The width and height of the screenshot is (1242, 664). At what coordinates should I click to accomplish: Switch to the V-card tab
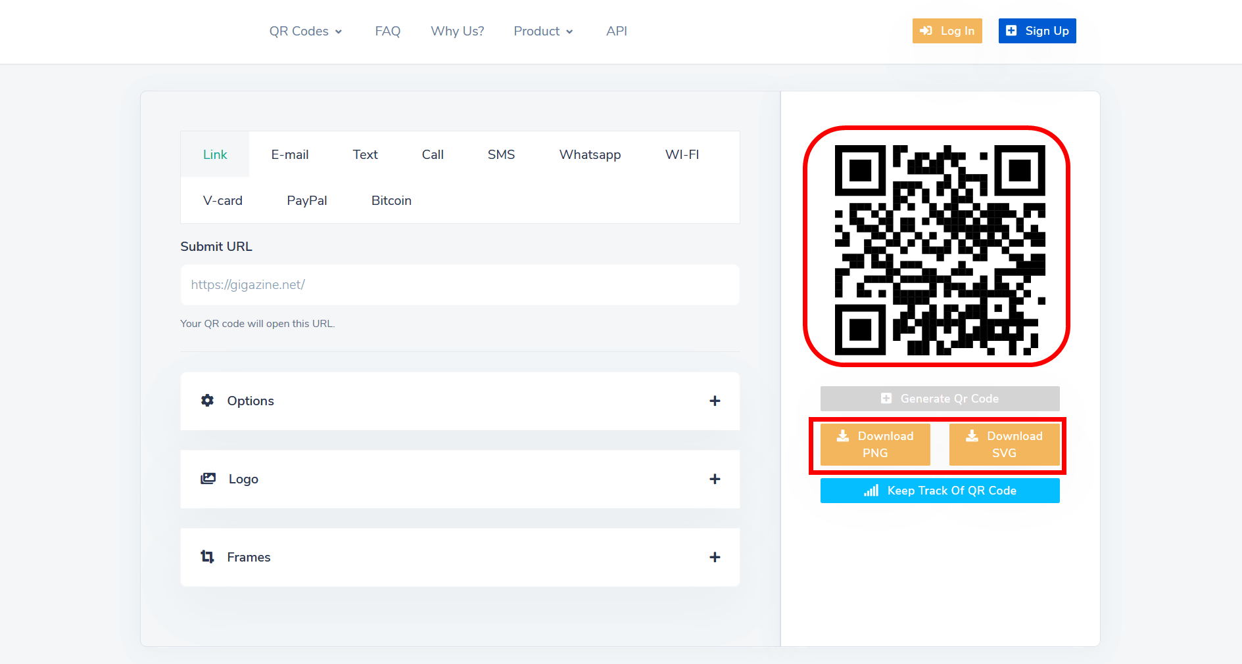(x=223, y=200)
